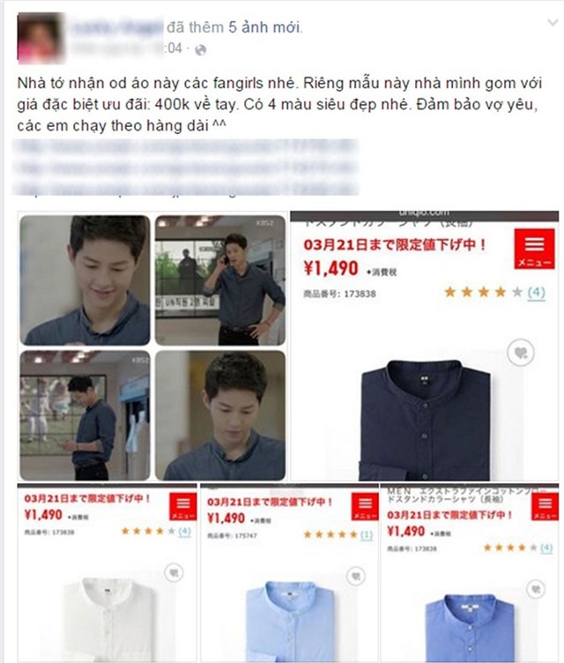
Task: Open the navy blue shirt product photo
Action: click(425, 420)
